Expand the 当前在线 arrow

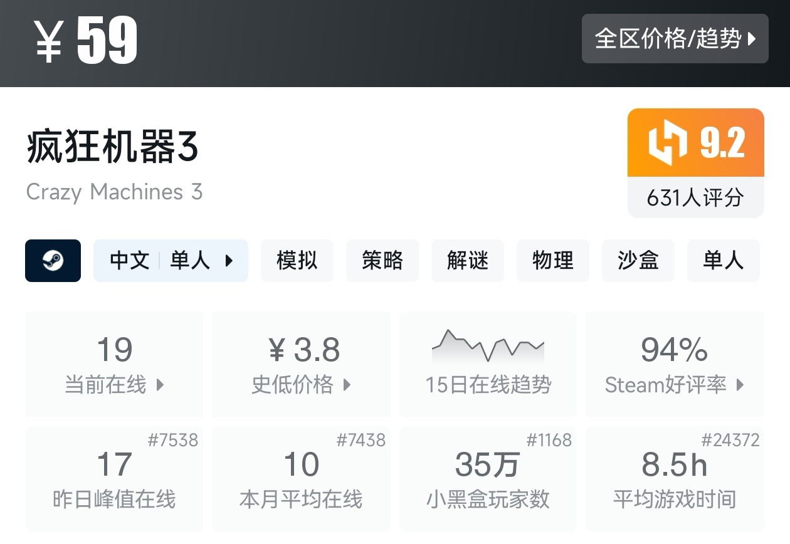[160, 385]
